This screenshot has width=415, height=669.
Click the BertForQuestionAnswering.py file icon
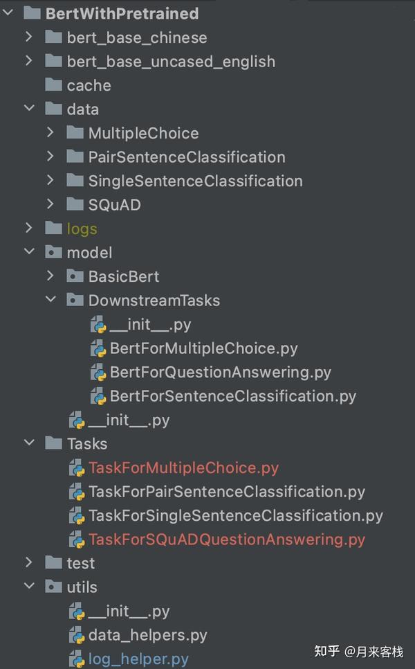point(99,373)
